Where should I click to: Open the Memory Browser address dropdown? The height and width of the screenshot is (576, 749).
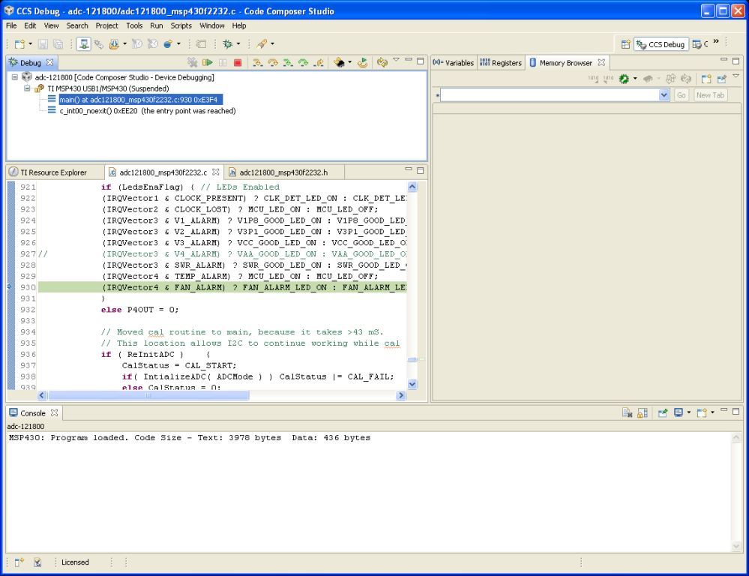tap(664, 95)
